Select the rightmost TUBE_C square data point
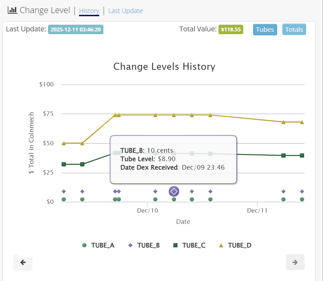The height and width of the screenshot is (281, 323). click(302, 155)
